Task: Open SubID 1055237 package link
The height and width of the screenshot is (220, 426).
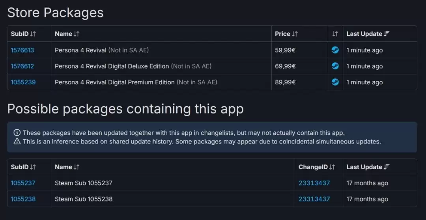Action: click(x=23, y=183)
